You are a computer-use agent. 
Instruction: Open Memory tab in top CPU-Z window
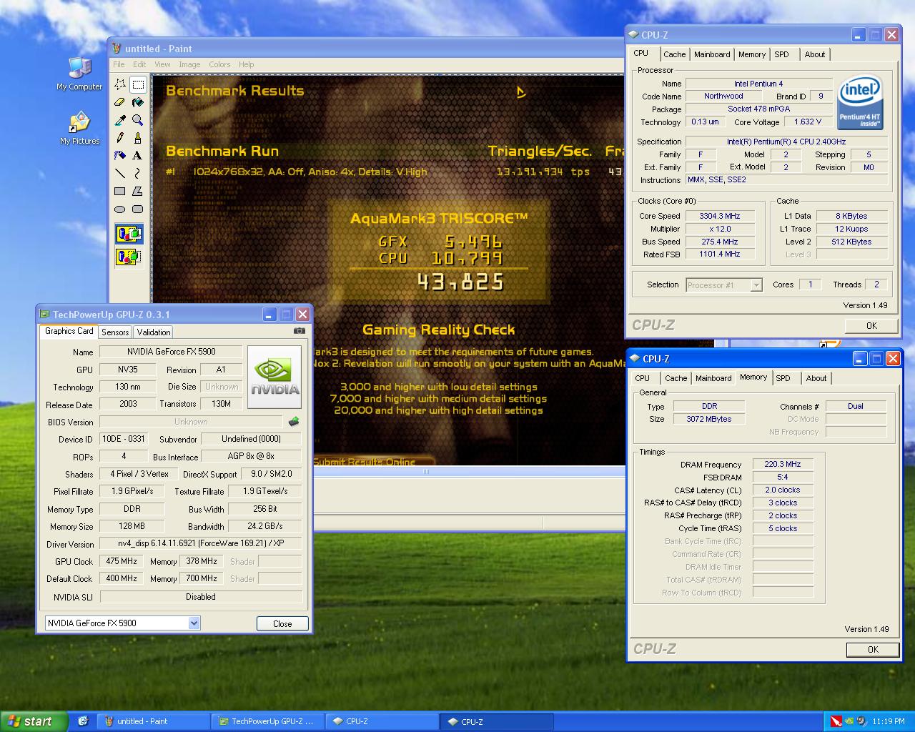[752, 54]
